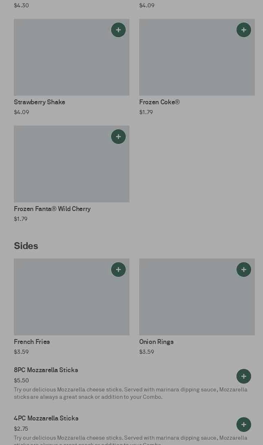Click the Sides section heading
Viewport: 263px width, 445px height.
[26, 246]
